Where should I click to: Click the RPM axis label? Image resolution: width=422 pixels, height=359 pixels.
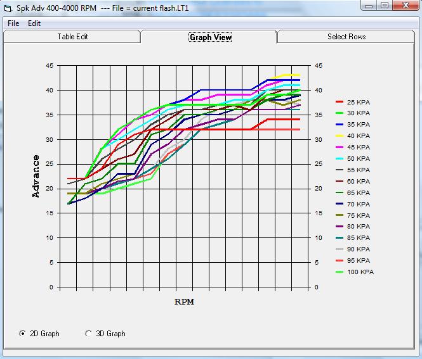point(184,302)
